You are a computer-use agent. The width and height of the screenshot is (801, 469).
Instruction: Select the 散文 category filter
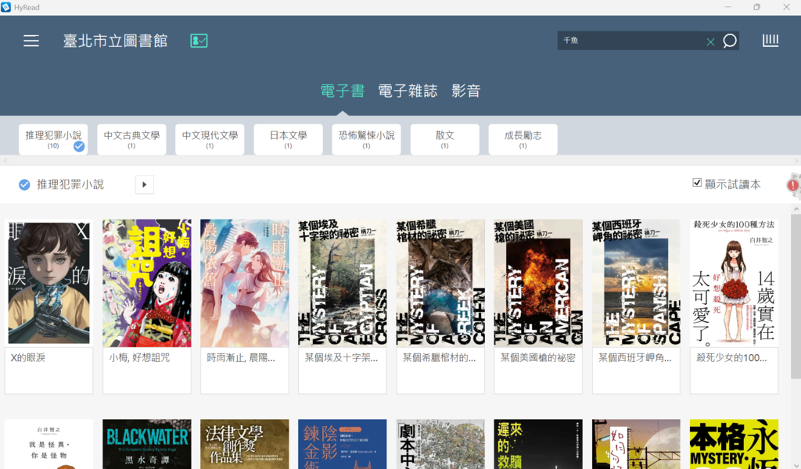coord(444,139)
